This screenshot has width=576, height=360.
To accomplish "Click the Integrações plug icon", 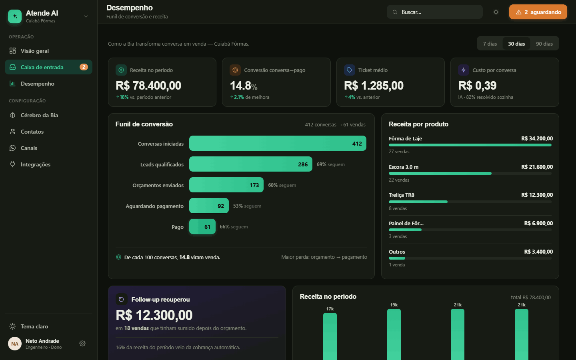I will (12, 164).
